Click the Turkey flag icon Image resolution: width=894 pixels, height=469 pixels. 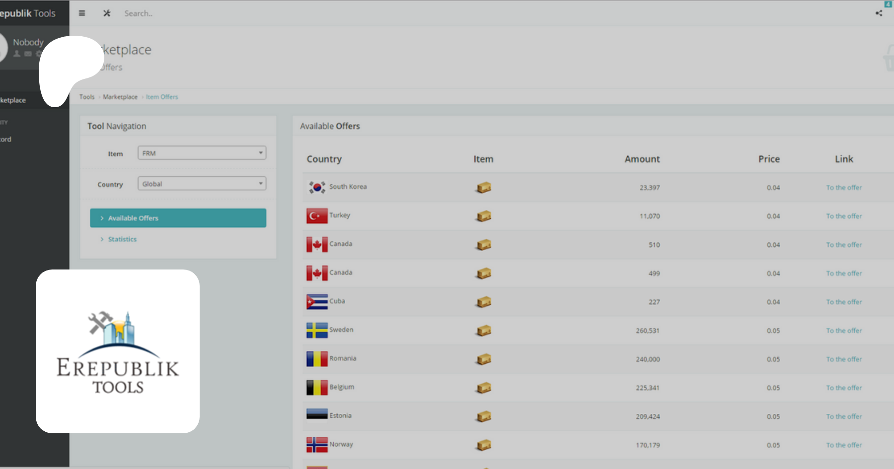tap(317, 216)
